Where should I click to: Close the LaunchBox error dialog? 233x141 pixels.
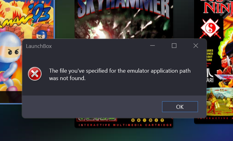196,46
